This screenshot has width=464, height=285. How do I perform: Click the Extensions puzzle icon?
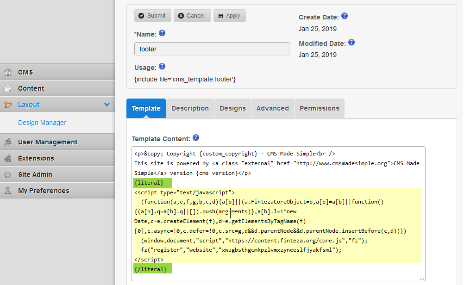[x=8, y=158]
